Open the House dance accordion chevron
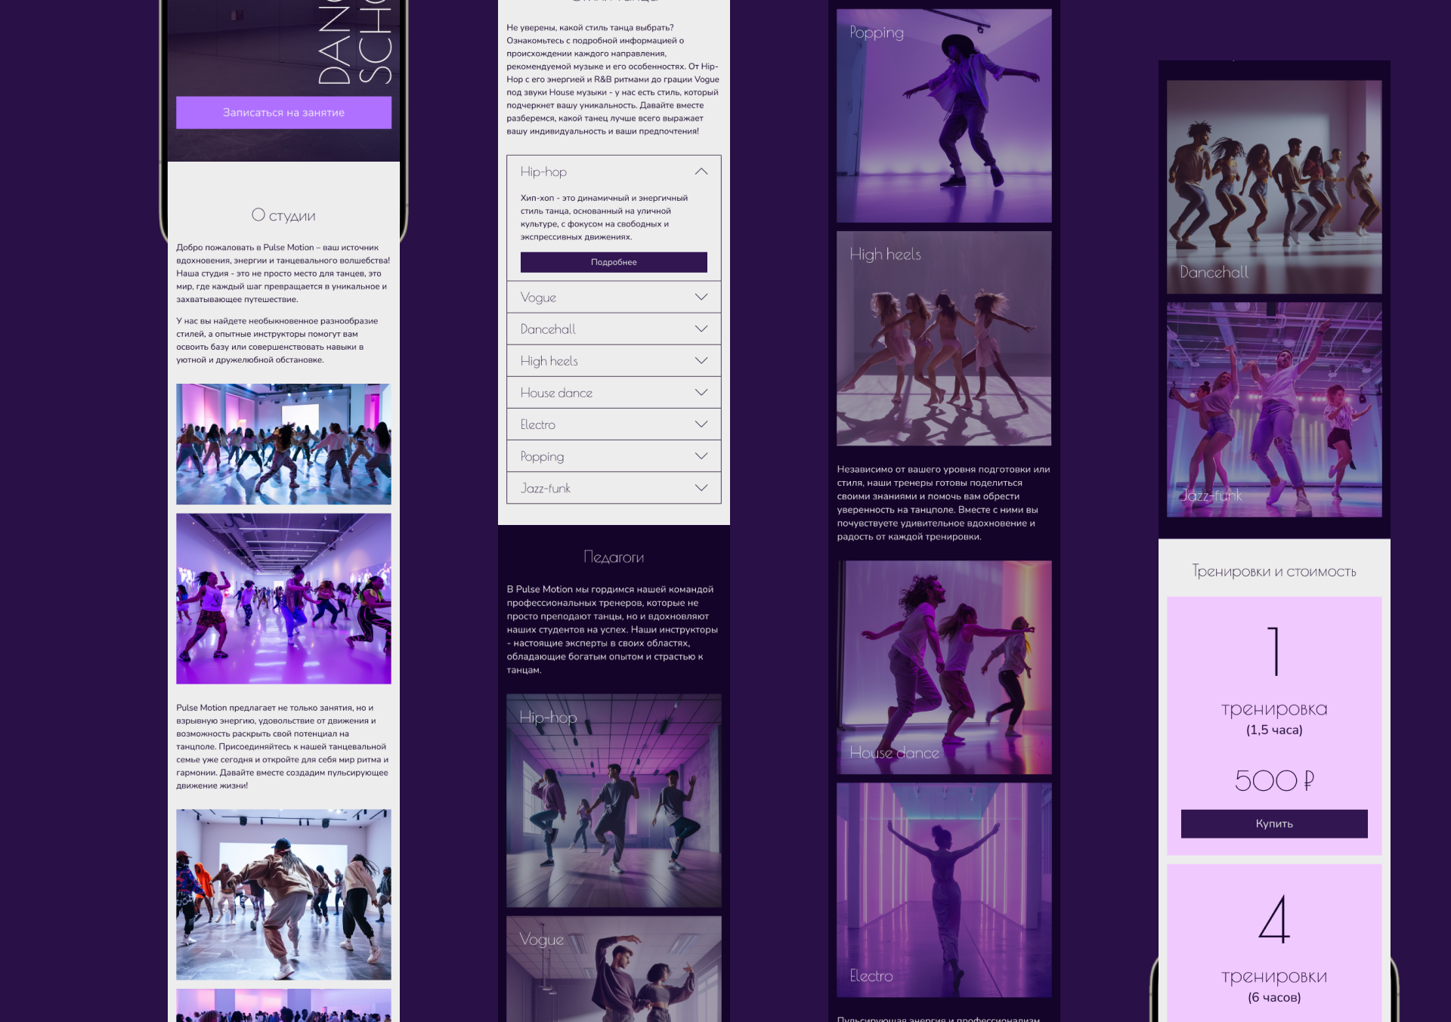1451x1022 pixels. coord(701,393)
